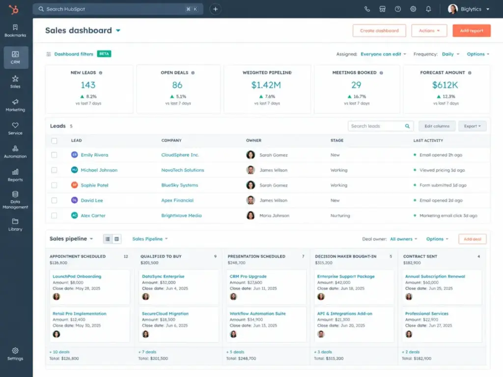Open the Emily Rivera lead link

pyautogui.click(x=94, y=155)
